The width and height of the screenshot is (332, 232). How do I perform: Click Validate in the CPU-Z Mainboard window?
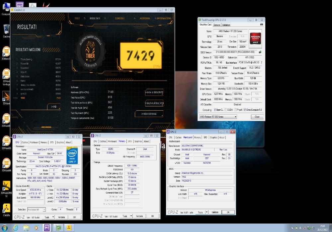[215, 212]
